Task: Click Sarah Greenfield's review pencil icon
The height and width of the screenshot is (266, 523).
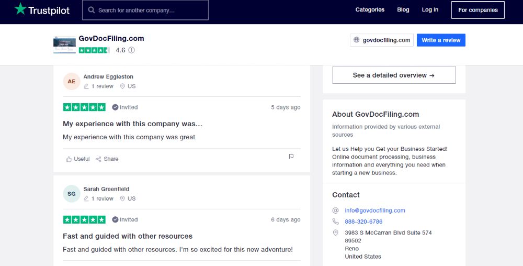Action: coord(86,198)
